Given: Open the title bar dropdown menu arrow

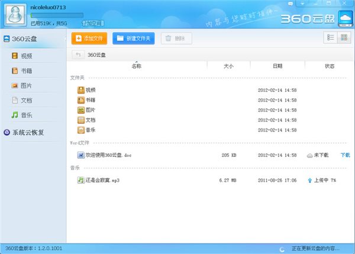Looking at the screenshot, I should click(302, 4).
